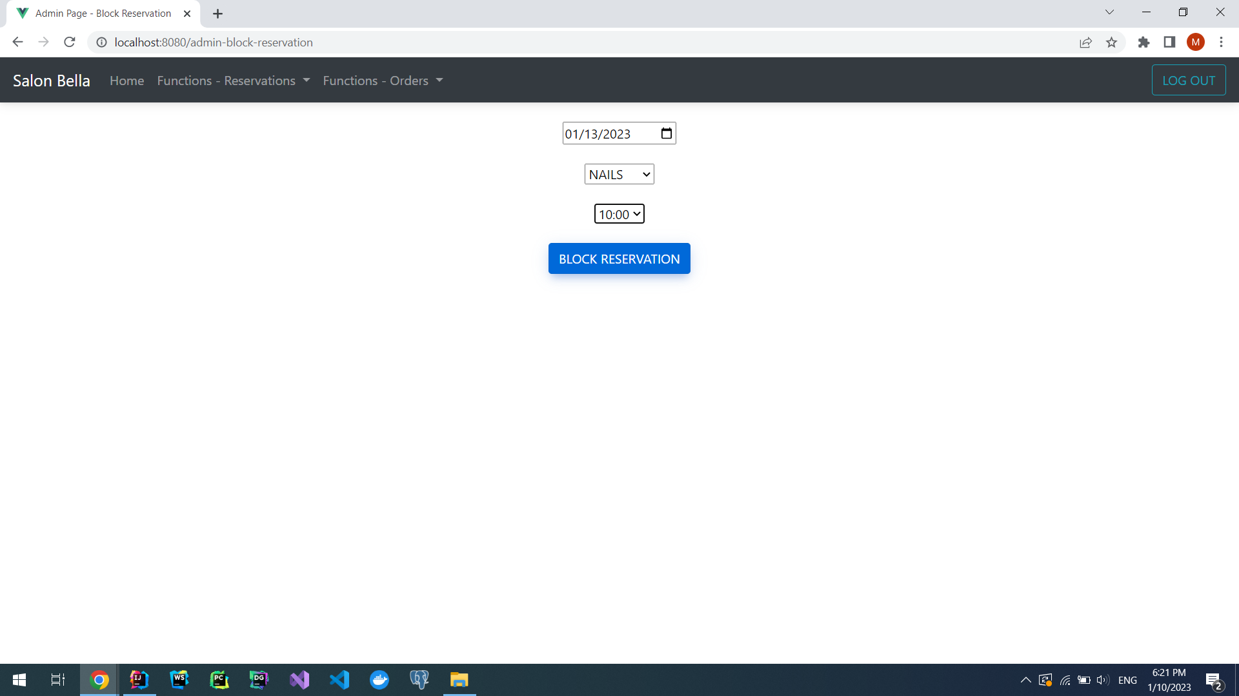Open Docker Desktop from the taskbar
This screenshot has height=696, width=1239.
click(x=379, y=680)
